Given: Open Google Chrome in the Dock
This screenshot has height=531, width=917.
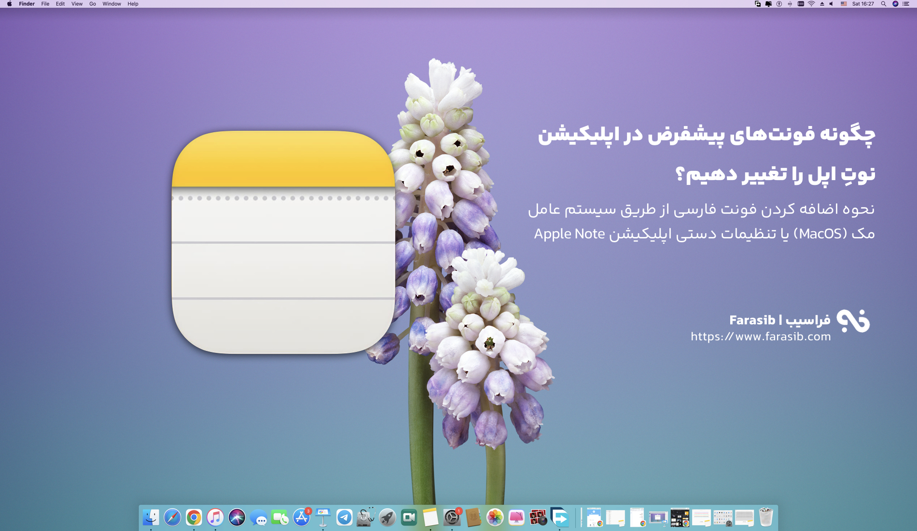Looking at the screenshot, I should point(194,517).
